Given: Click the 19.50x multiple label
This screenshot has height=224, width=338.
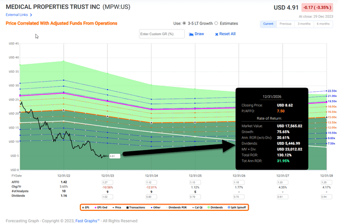Looking at the screenshot, I should click(x=332, y=101).
